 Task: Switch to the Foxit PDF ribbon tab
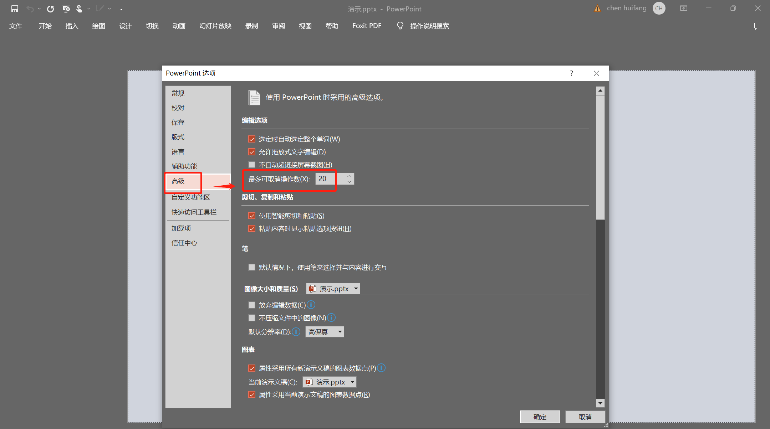(367, 26)
